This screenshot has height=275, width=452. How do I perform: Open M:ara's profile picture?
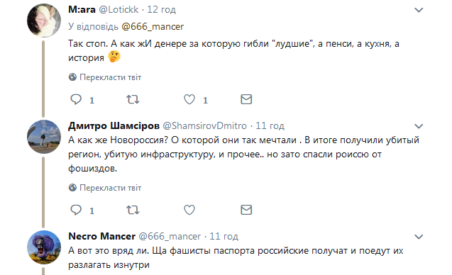coord(44,21)
